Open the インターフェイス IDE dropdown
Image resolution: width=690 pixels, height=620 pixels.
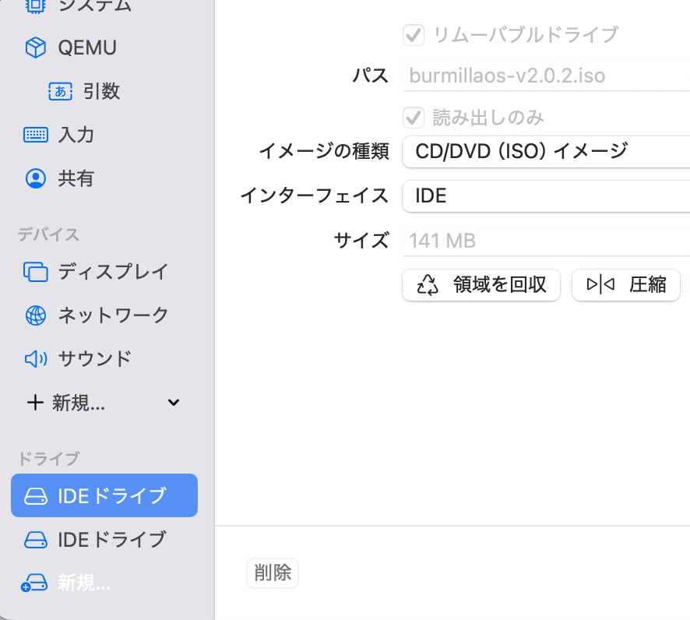(x=545, y=196)
